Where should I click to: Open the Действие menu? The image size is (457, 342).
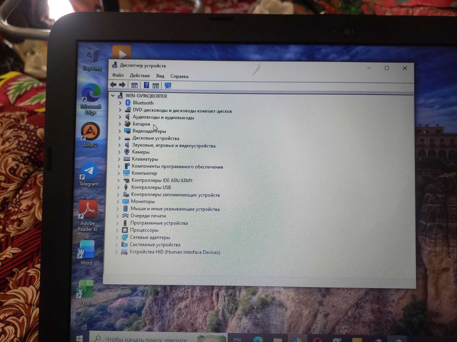point(140,76)
